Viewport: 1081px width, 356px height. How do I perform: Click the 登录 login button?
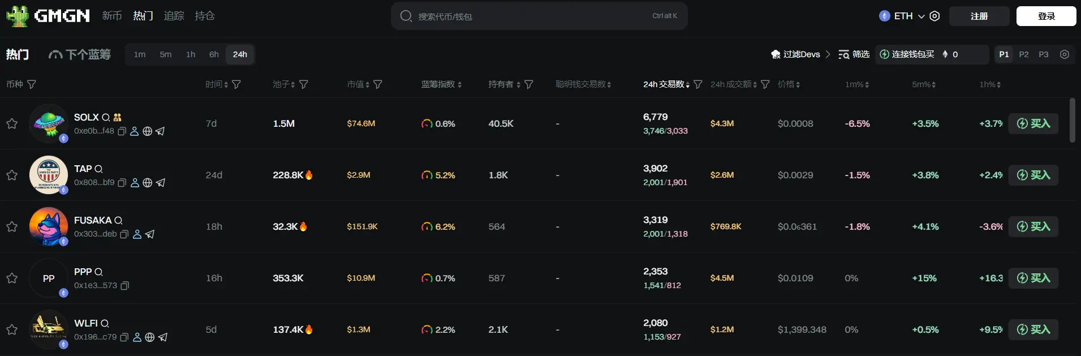[1046, 16]
